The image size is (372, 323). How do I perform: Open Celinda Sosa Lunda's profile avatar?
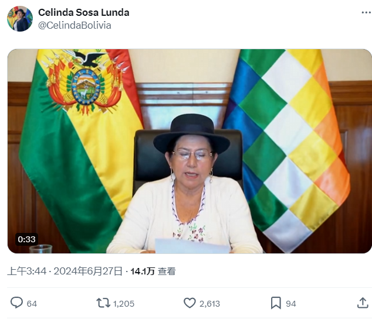coord(20,19)
